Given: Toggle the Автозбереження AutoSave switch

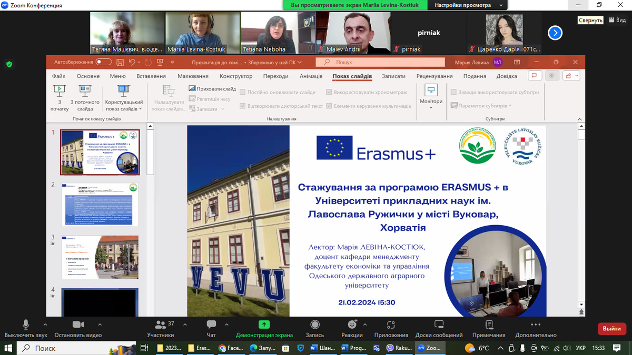Looking at the screenshot, I should pyautogui.click(x=103, y=62).
